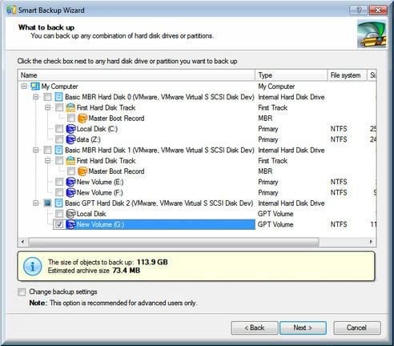Select the New Volume (F:) row label

coord(100,192)
